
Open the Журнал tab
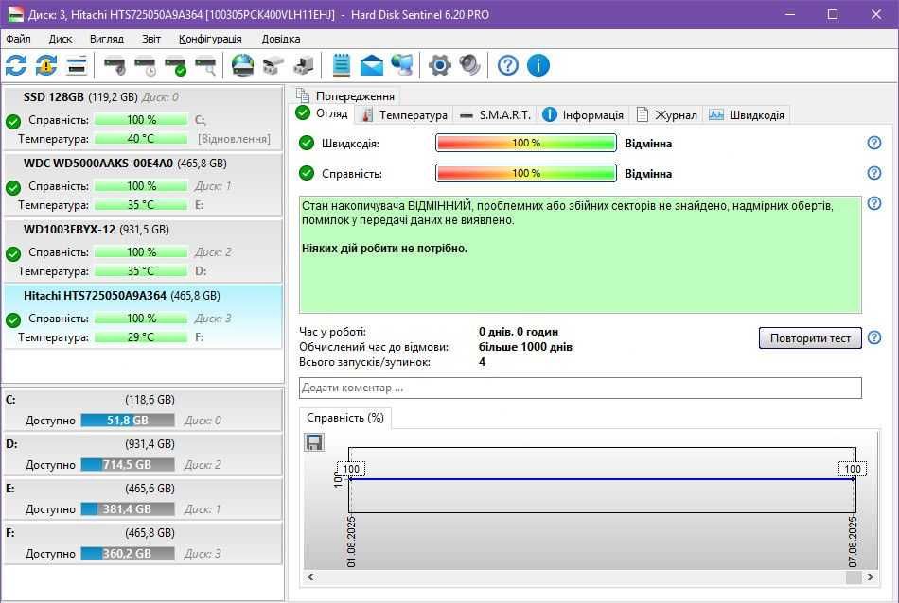coord(667,114)
